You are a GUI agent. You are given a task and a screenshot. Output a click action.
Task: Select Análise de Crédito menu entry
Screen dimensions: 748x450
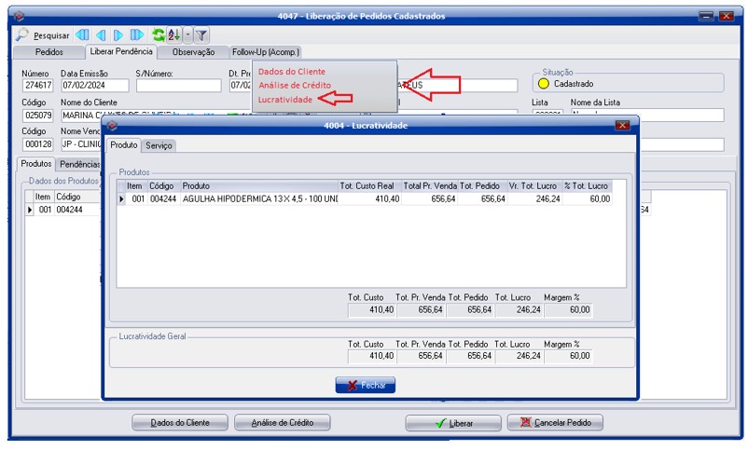(x=296, y=85)
